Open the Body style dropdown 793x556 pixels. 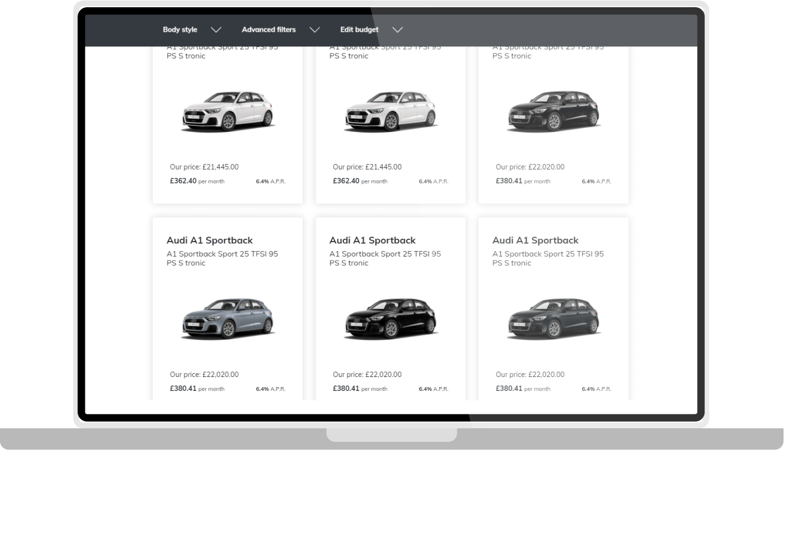pos(192,30)
